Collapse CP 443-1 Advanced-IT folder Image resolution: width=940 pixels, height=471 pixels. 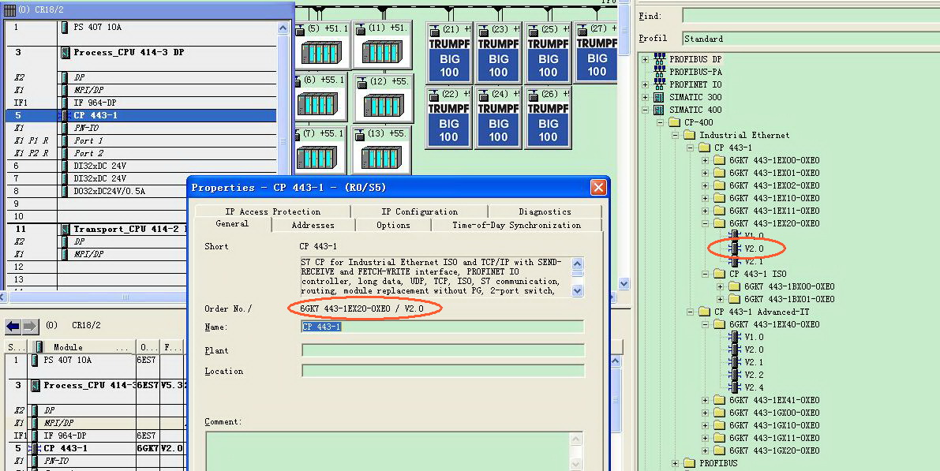click(690, 312)
